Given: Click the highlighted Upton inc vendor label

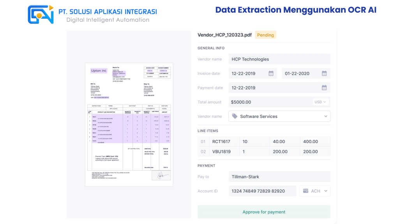Looking at the screenshot, I should click(99, 71).
